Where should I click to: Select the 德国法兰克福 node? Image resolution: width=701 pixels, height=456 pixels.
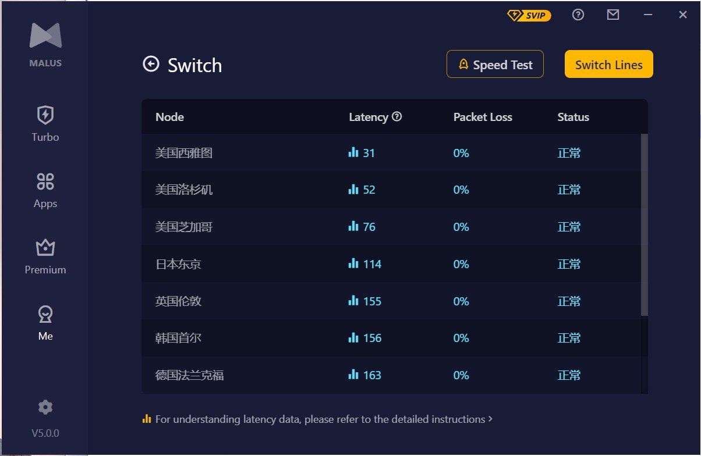[190, 375]
